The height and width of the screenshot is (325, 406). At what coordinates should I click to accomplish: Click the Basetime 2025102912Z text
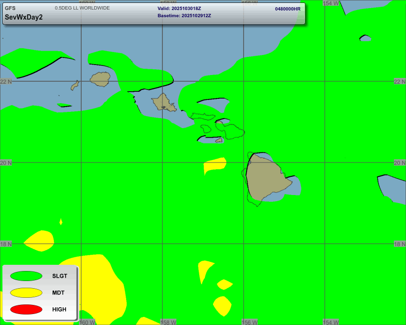184,16
